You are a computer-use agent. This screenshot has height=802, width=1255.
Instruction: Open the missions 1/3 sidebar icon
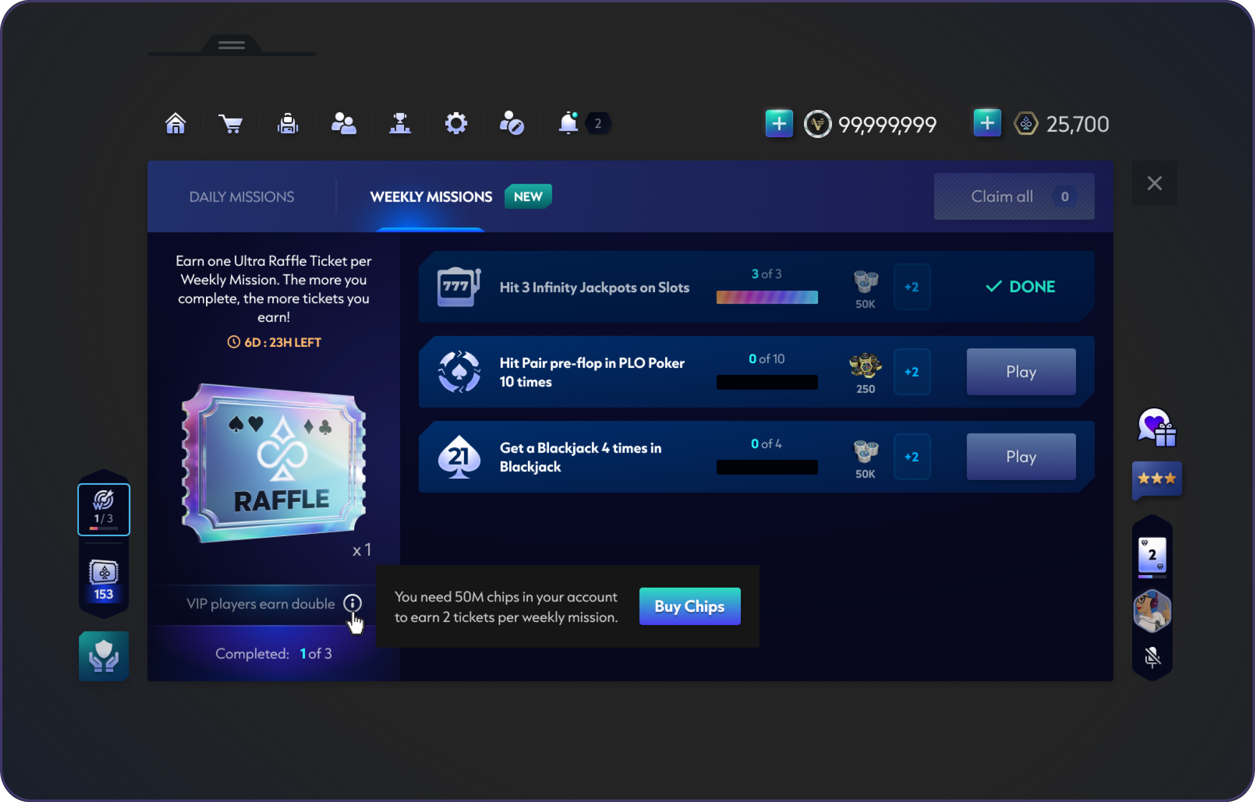pos(104,509)
